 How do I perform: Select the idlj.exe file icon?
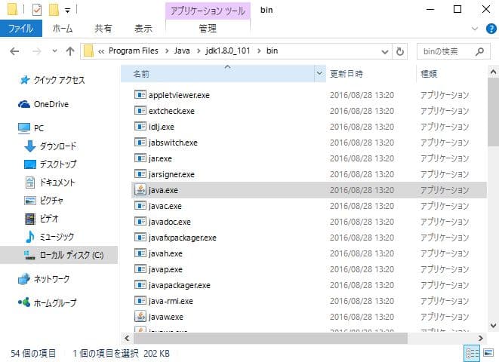pyautogui.click(x=140, y=127)
